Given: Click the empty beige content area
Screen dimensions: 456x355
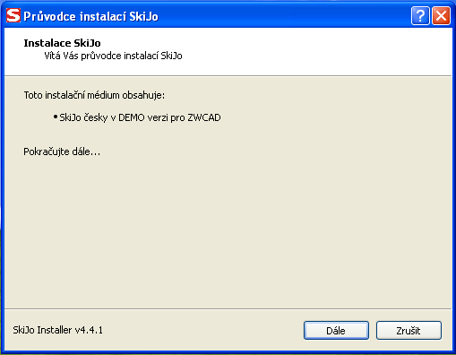Looking at the screenshot, I should 228,227.
